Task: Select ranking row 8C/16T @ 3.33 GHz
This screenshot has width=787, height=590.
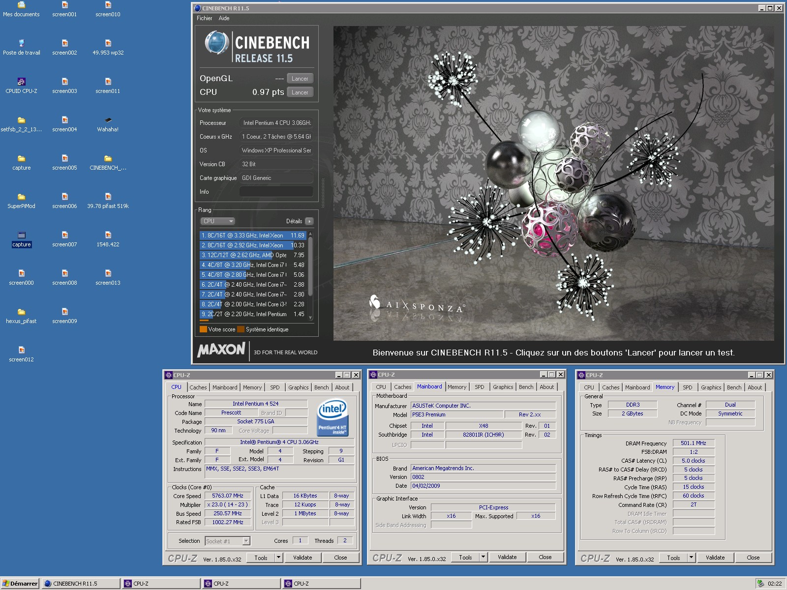Action: 253,236
